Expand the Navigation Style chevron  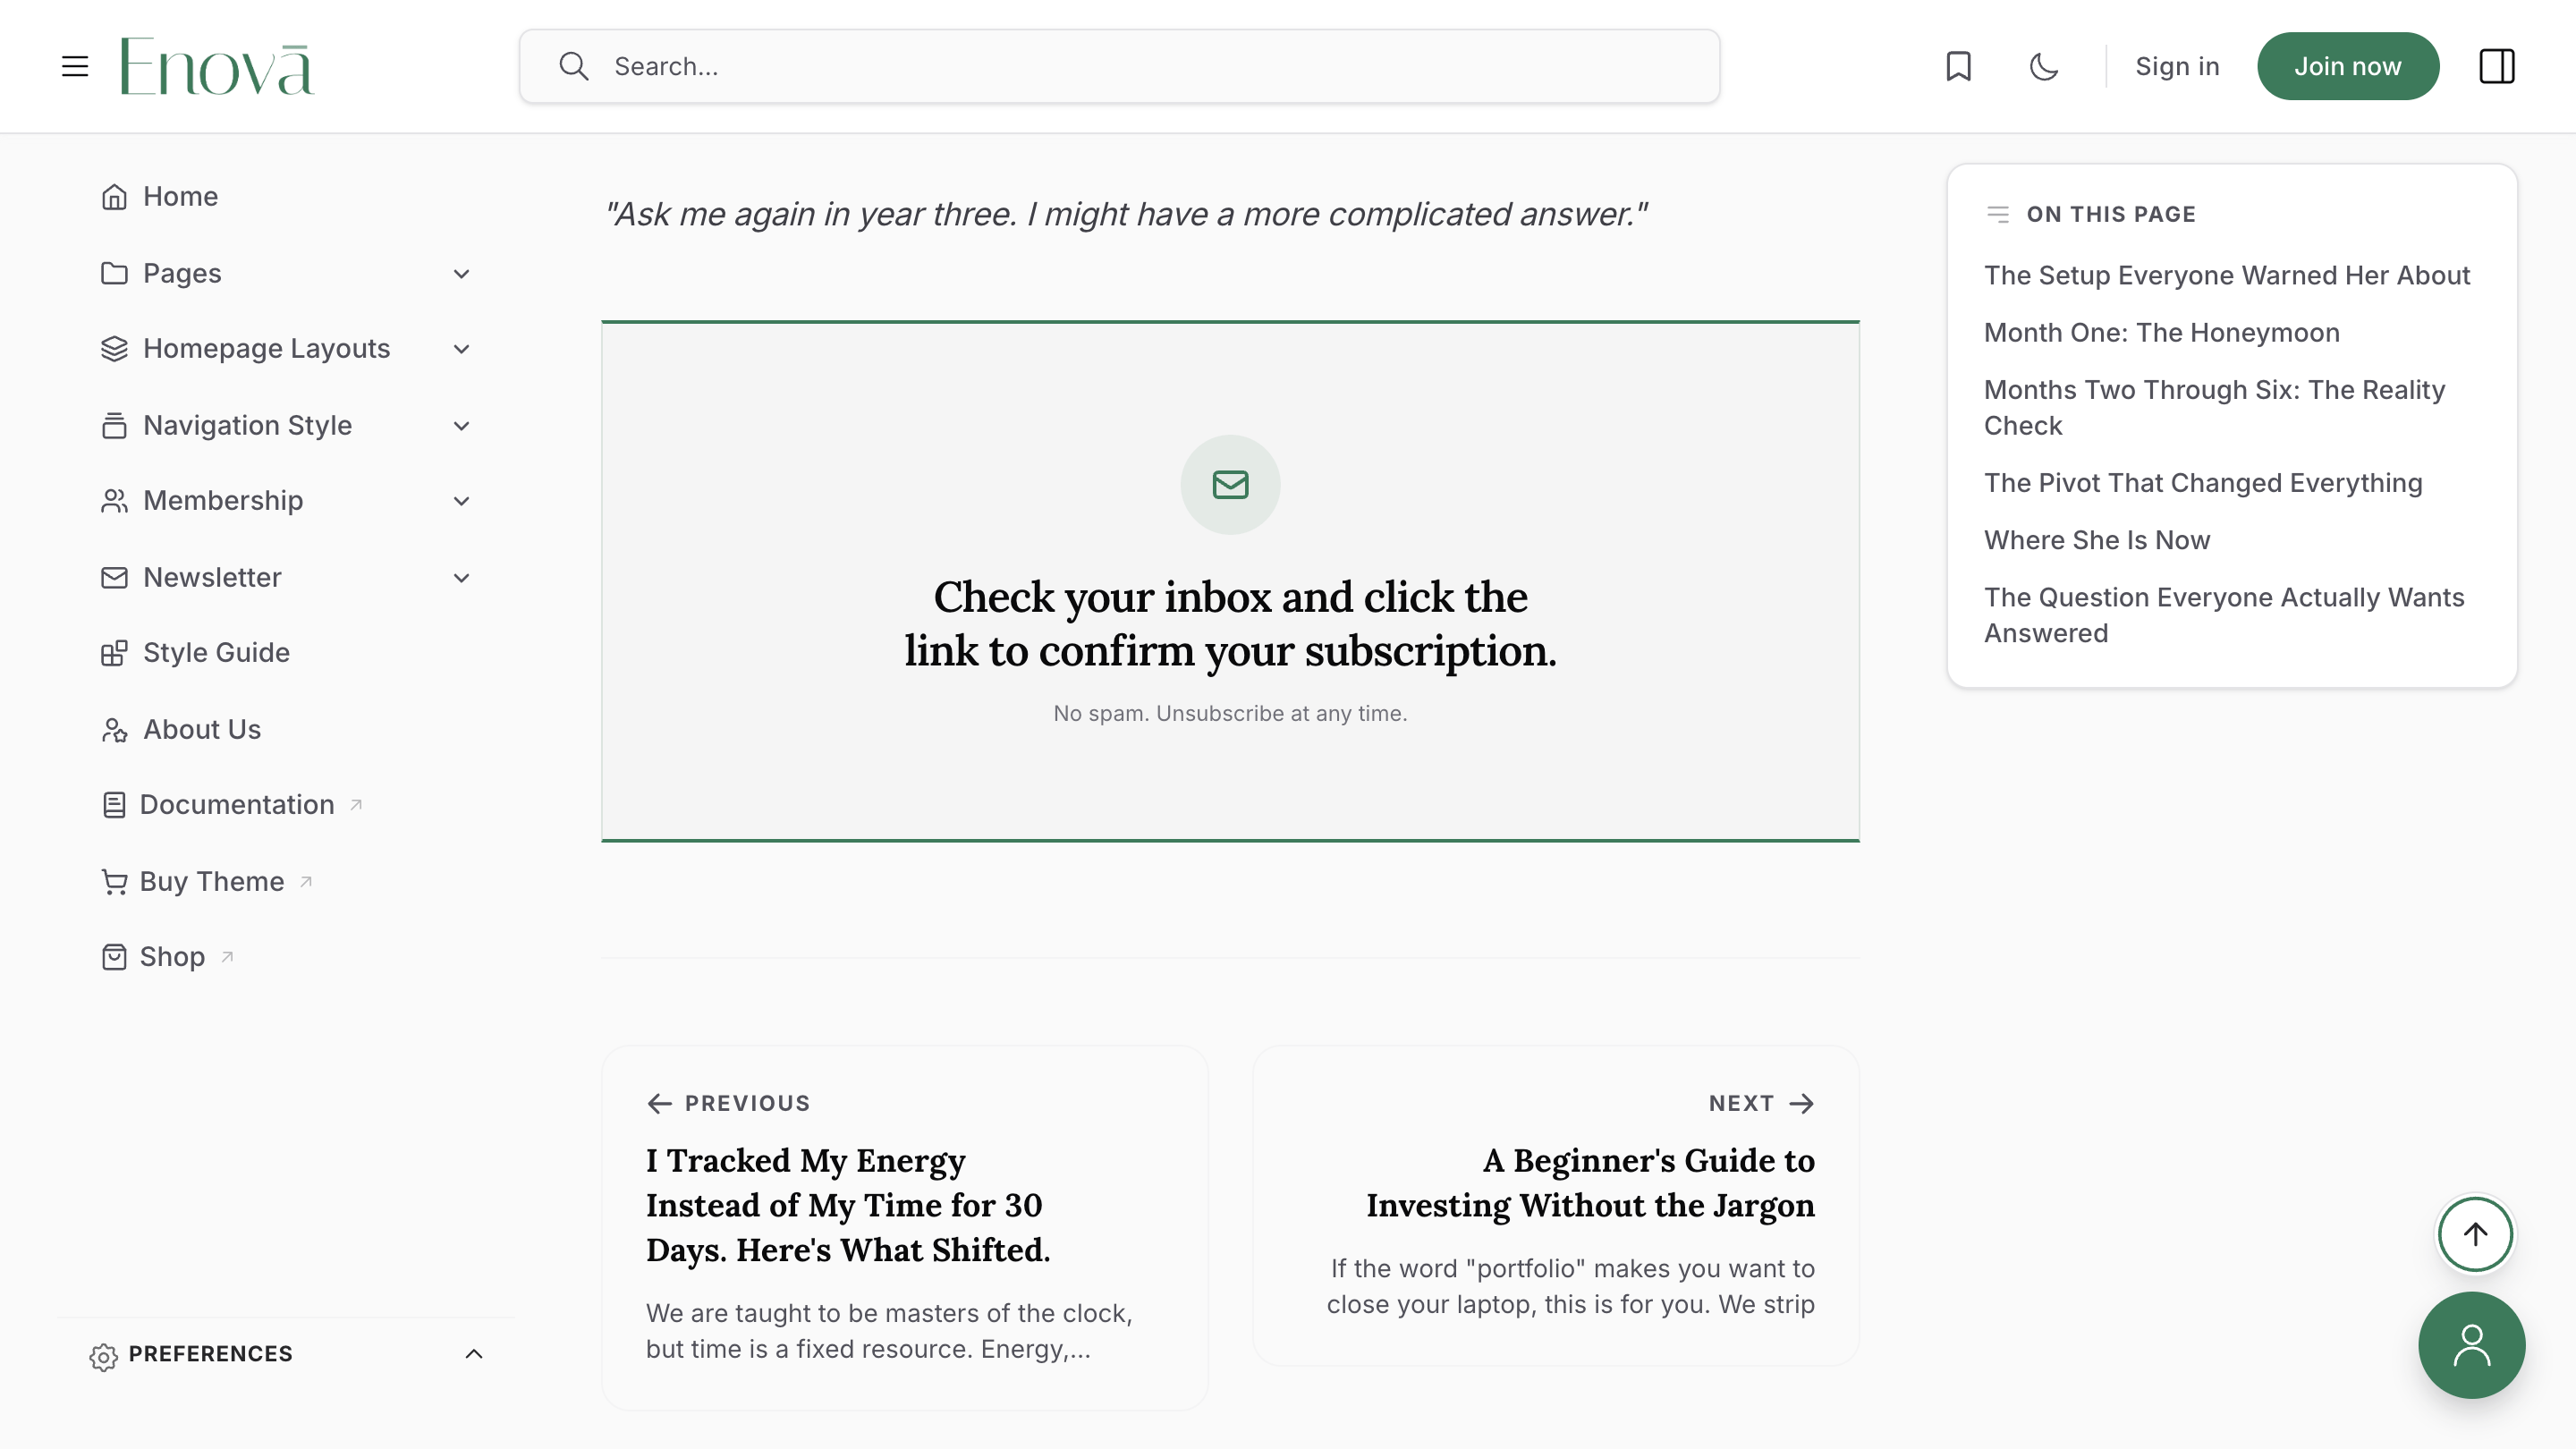tap(461, 426)
